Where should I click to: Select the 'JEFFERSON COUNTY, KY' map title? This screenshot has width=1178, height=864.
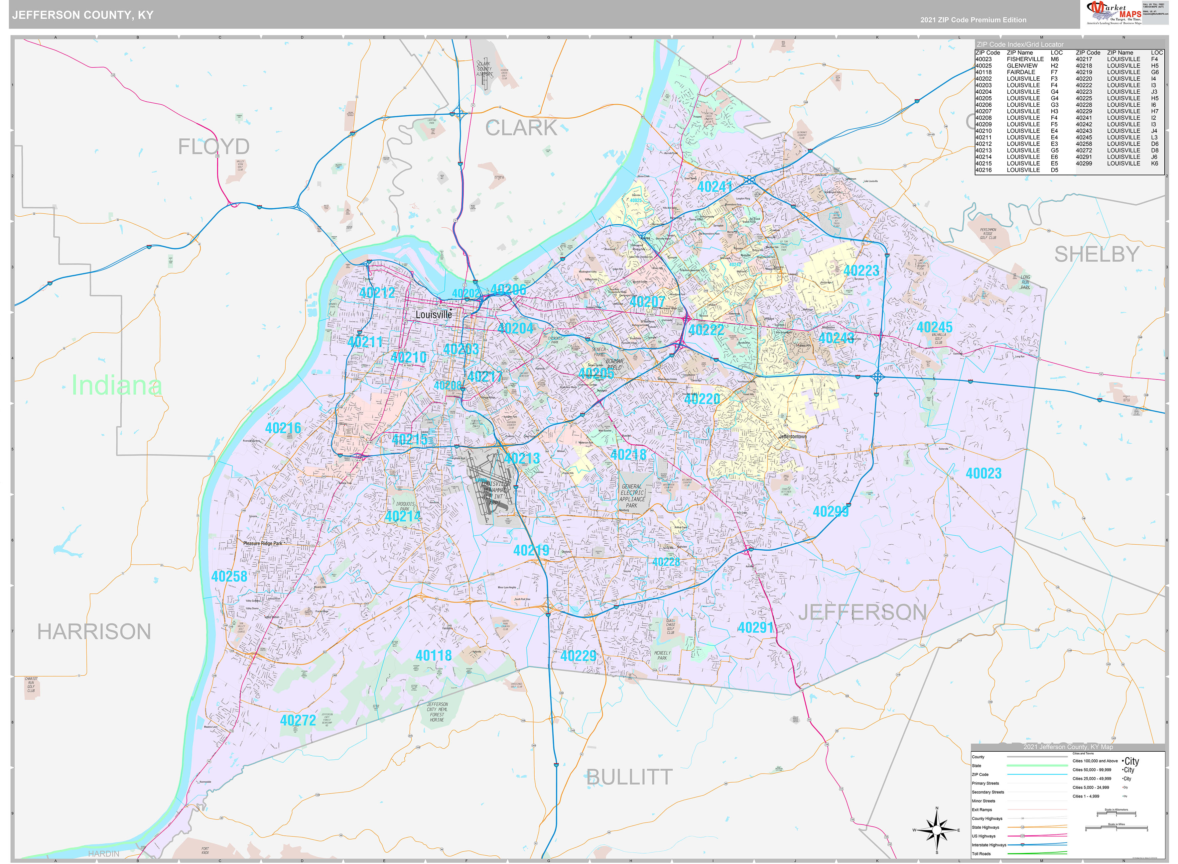pos(83,15)
